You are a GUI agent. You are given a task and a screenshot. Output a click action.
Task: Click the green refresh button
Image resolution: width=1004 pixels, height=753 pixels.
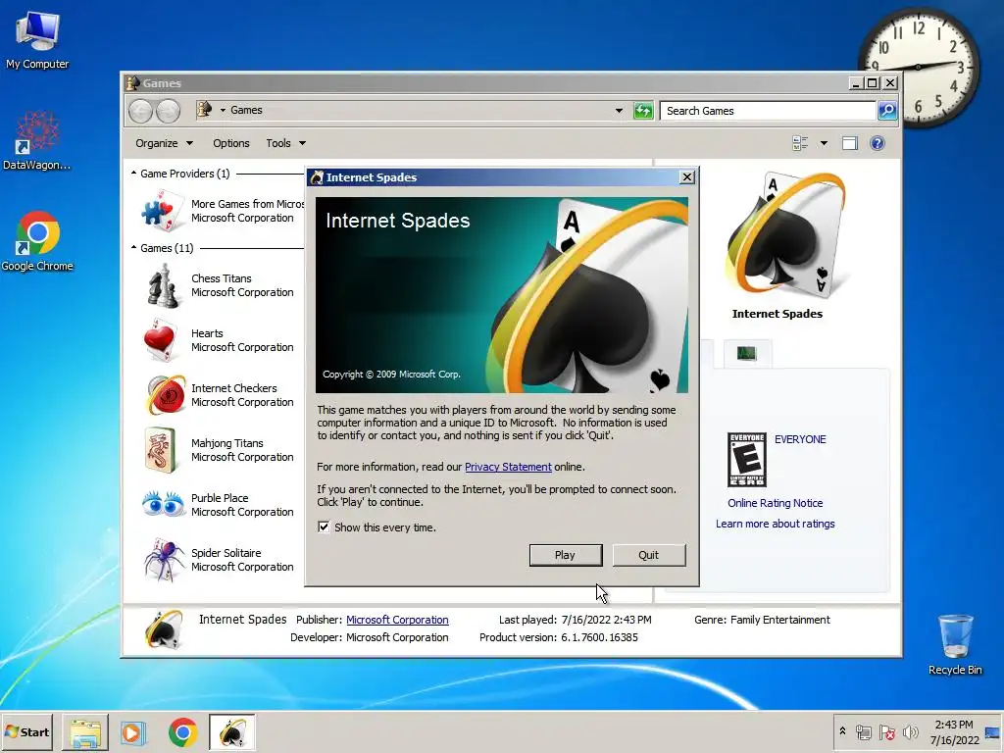[x=643, y=111]
